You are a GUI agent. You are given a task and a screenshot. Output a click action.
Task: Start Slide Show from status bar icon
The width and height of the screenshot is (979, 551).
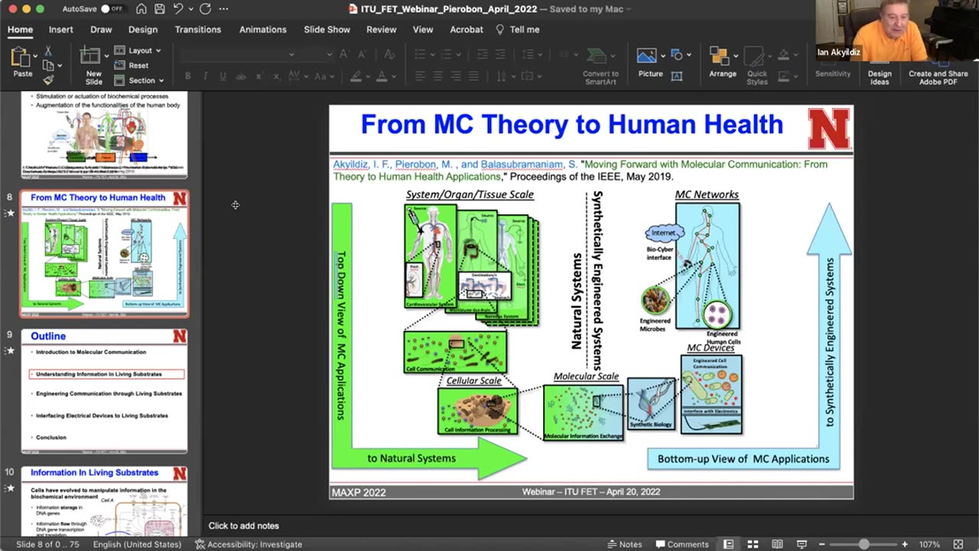point(802,544)
